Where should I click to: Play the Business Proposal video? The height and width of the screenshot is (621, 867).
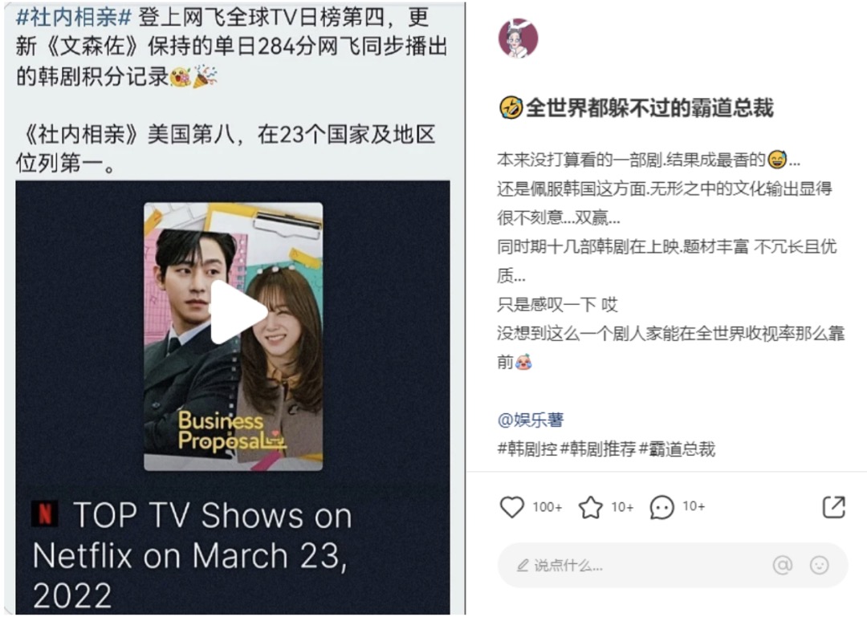click(238, 313)
